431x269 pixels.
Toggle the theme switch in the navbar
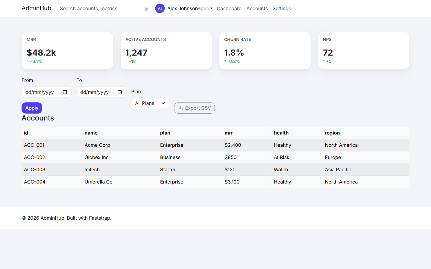coord(148,9)
